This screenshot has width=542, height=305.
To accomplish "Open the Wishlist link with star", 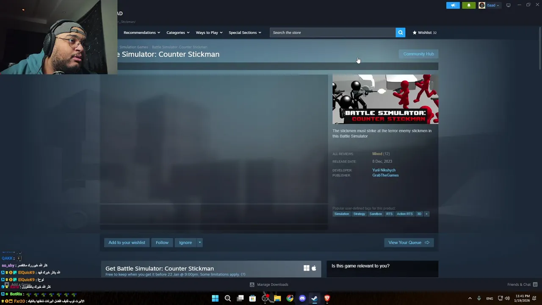I will pos(425,33).
